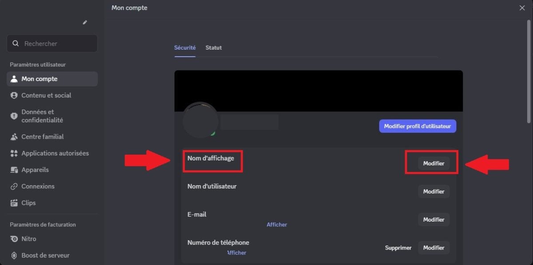
Task: Click Modifier next to Nom d'affichage
Action: pos(433,163)
